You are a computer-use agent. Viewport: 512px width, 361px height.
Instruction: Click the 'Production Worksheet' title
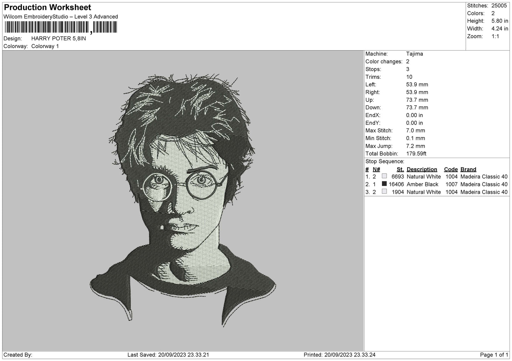47,7
